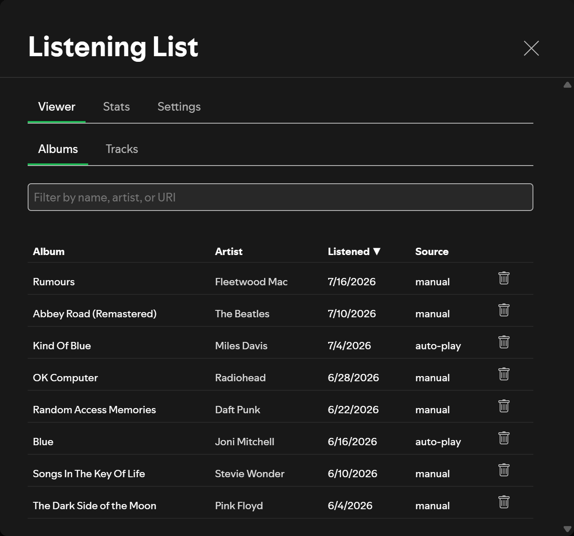Remove Songs In The Key Of Life

[x=504, y=470]
